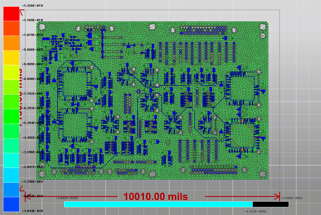Click the bottom-right corner mounting hole
The width and height of the screenshot is (321, 215).
[x=262, y=174]
